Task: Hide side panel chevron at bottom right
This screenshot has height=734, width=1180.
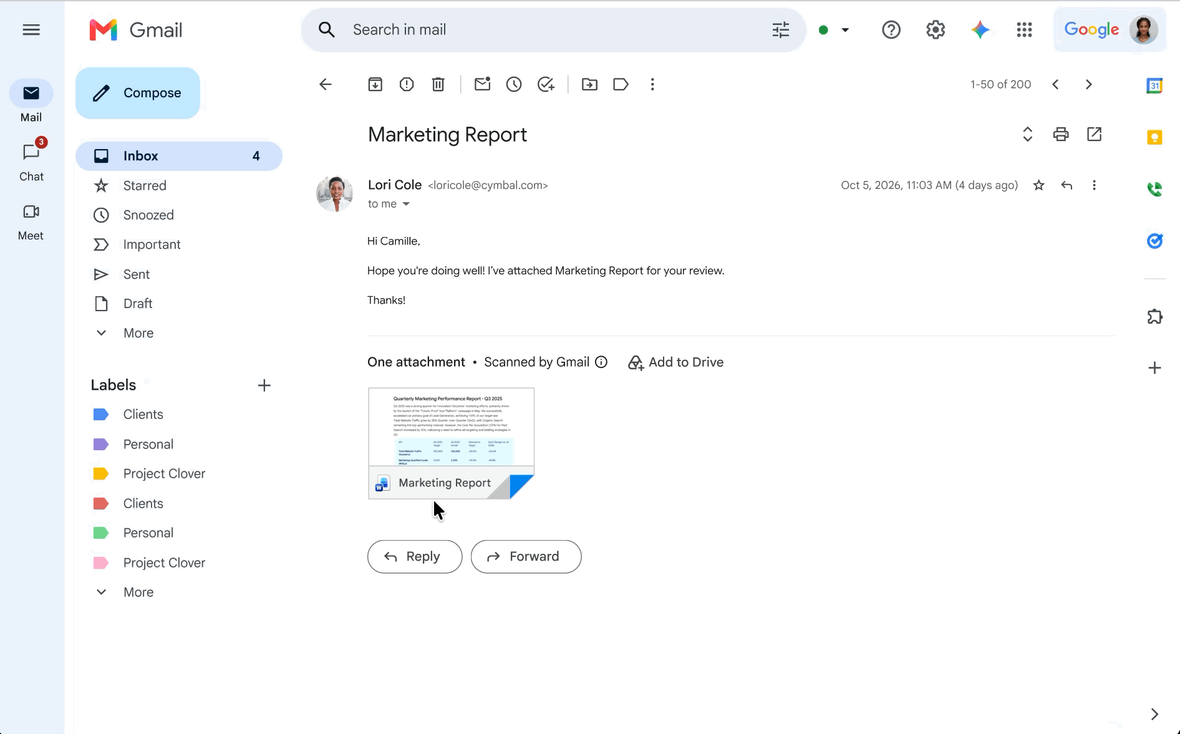Action: (1154, 714)
